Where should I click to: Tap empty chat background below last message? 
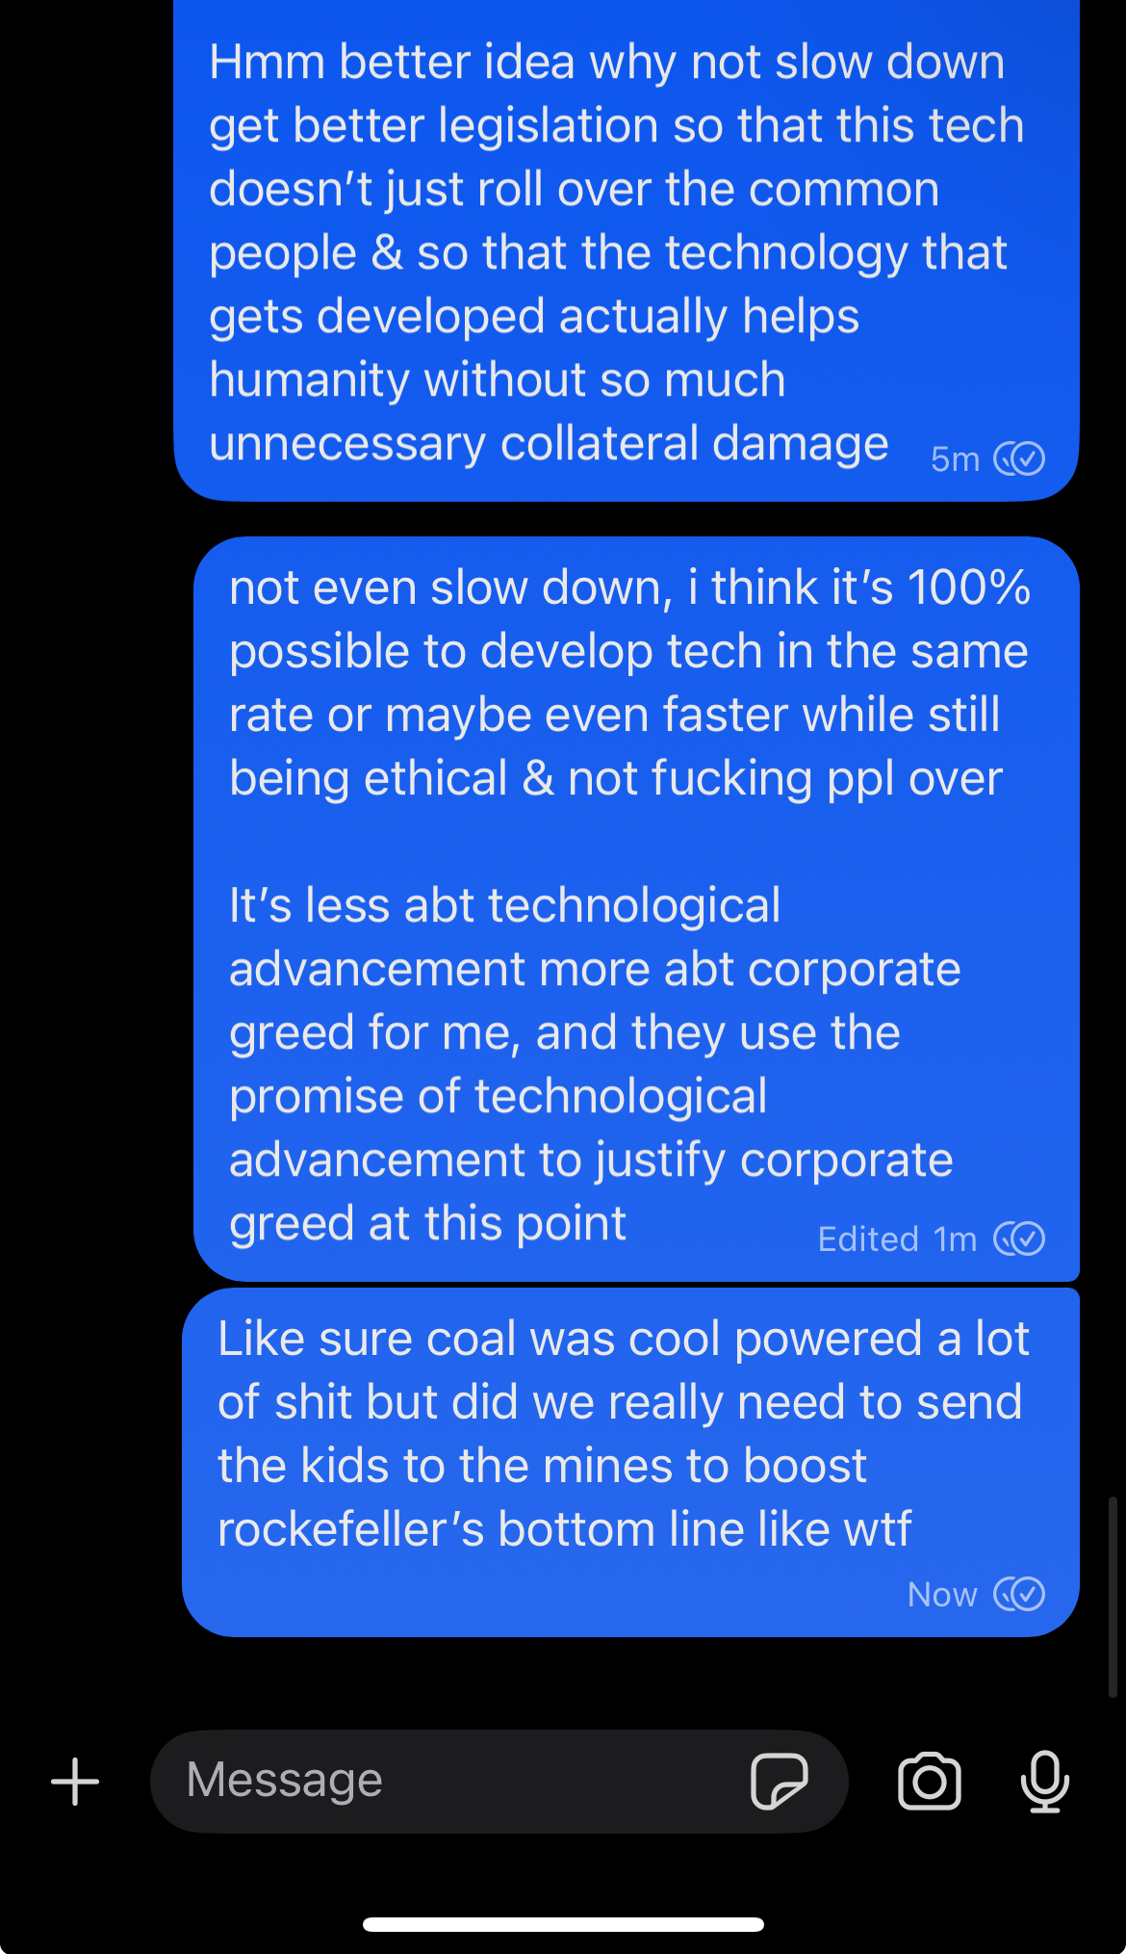(x=563, y=1680)
